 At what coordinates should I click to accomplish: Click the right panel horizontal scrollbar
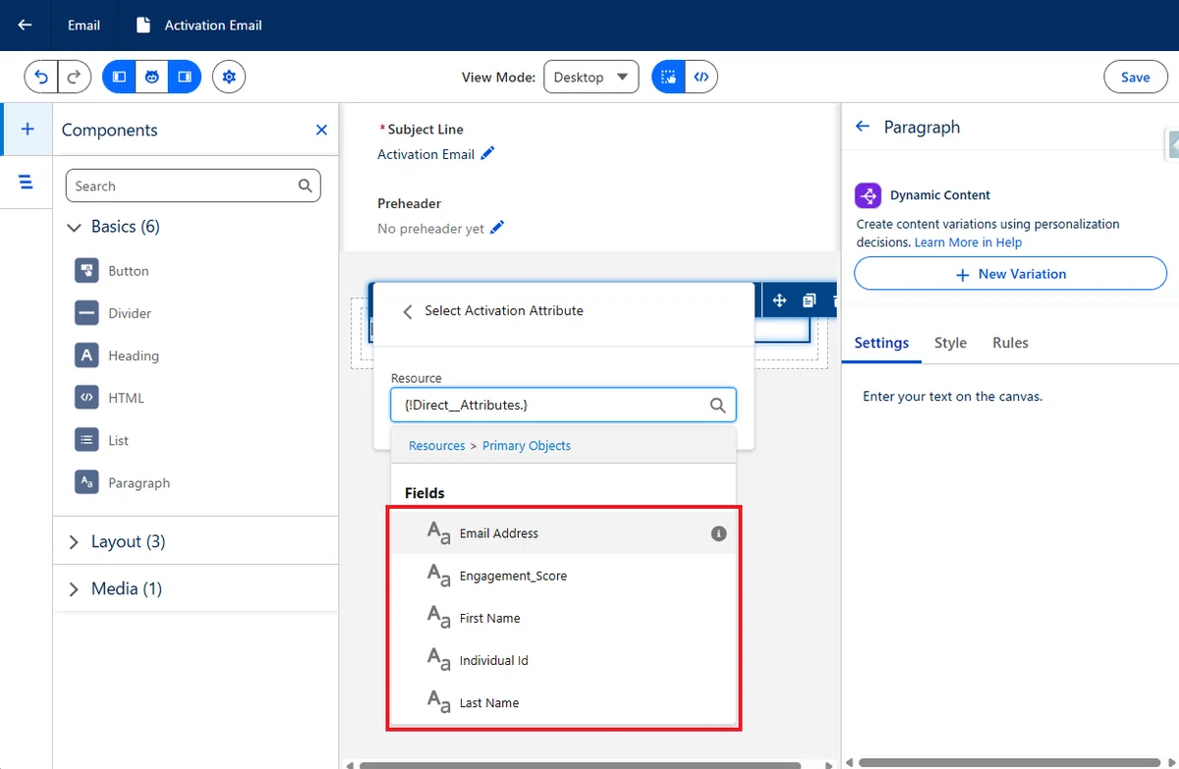tap(1010, 763)
